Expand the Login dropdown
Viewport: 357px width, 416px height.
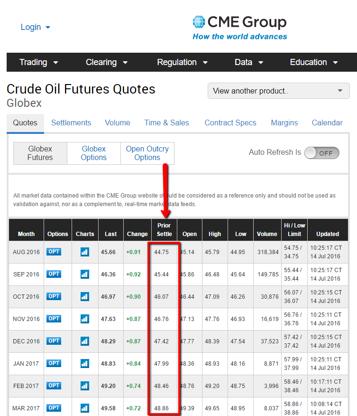(35, 27)
